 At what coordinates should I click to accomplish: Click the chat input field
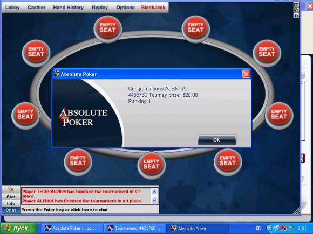[x=90, y=210]
